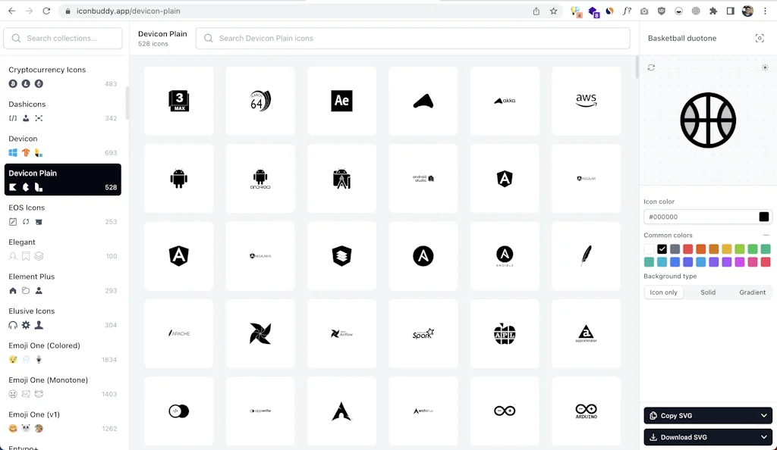Open fullscreen preview of Basketball duotone

tap(760, 38)
